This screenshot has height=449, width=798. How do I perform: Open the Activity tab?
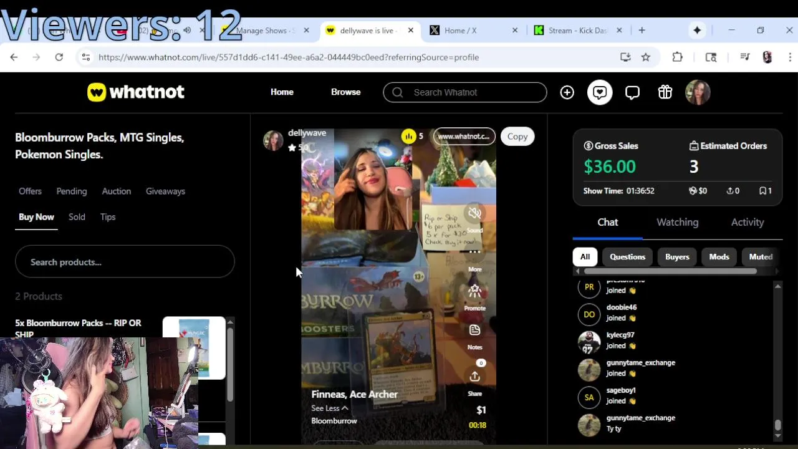point(748,222)
